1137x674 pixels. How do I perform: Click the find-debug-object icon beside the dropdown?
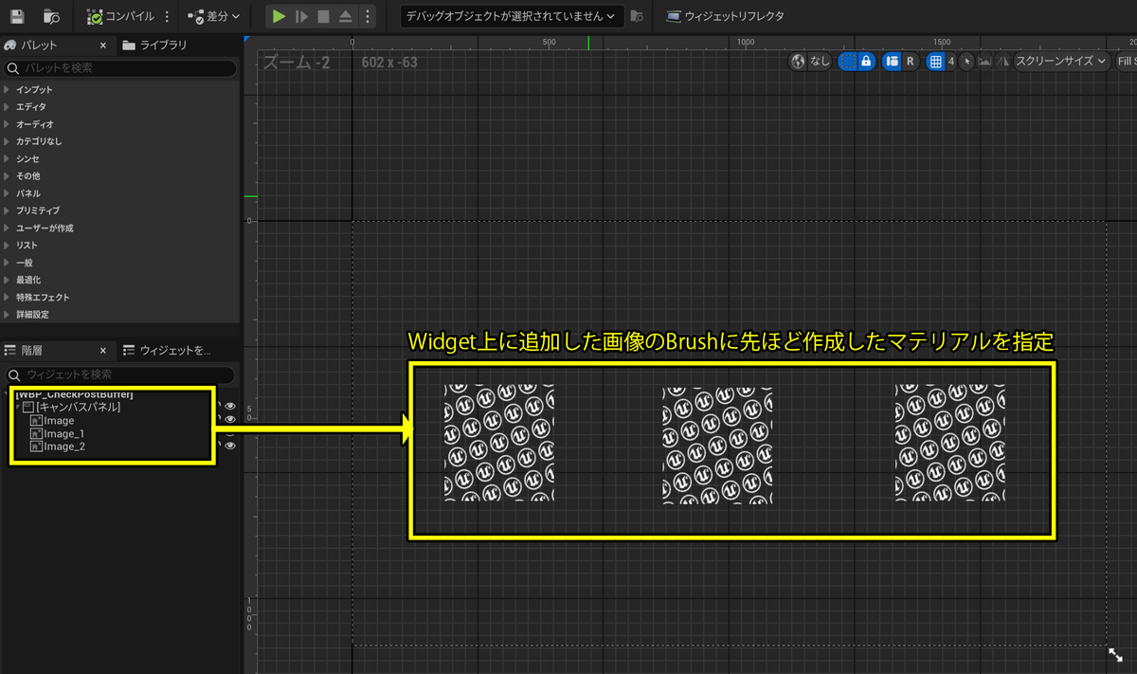coord(637,16)
